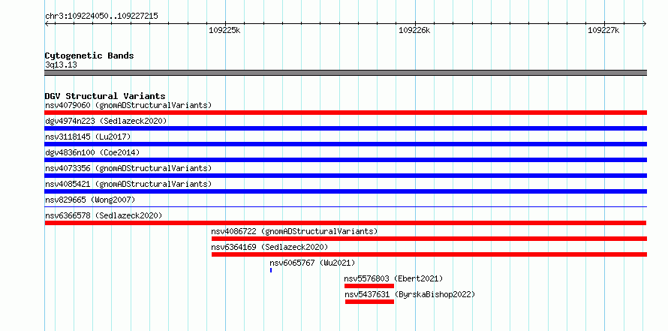Screen dimensions: 668x331
Task: Open nsv6364169 (Sedlazeck2020) label
Action: (269, 247)
